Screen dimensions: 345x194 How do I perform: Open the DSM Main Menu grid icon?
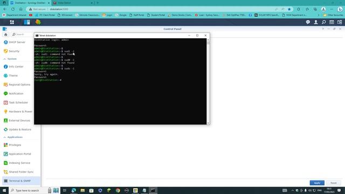12,22
